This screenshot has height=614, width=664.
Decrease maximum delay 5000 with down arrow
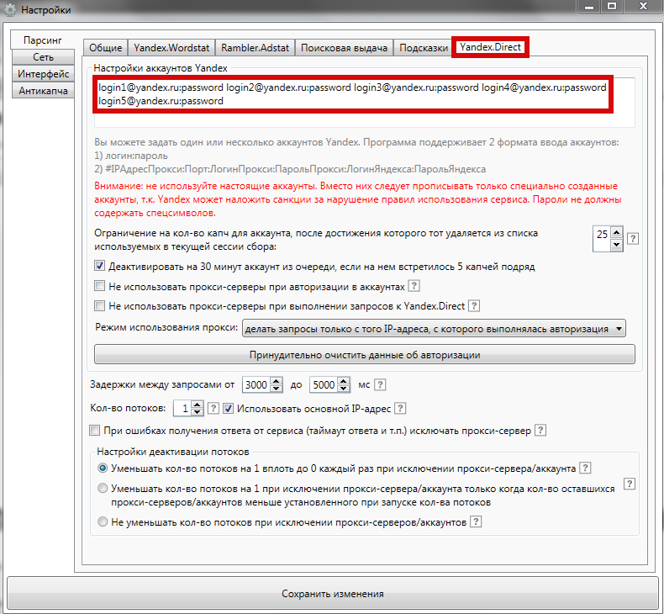click(x=344, y=388)
